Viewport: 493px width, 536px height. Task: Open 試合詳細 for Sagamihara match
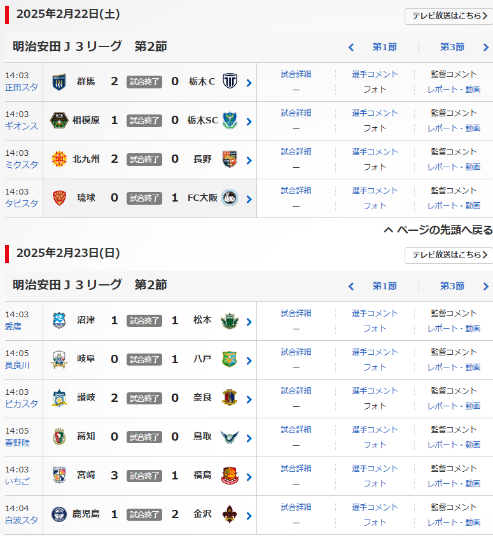click(296, 113)
